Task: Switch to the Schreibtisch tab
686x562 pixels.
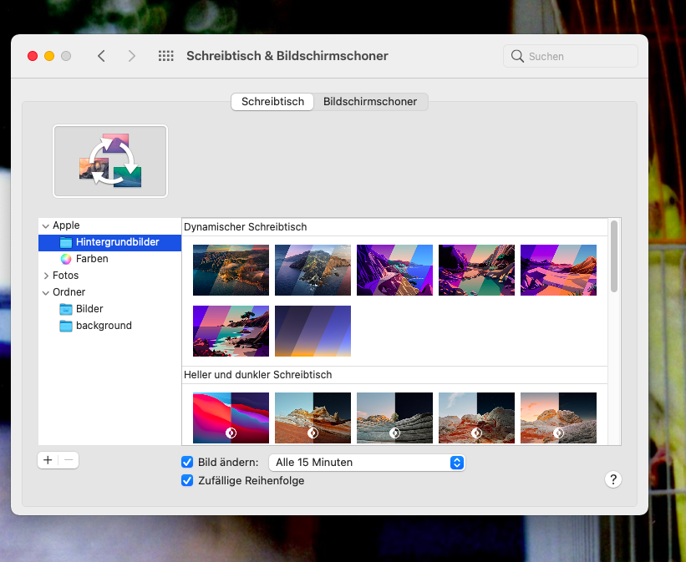Action: [x=272, y=102]
